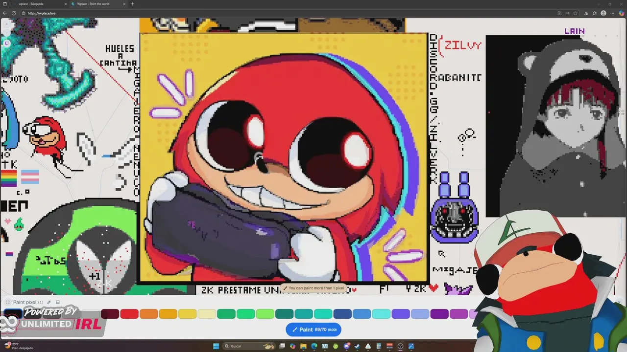Open the weather widget showing 23°C
Screen dimensions: 627x352
[19, 346]
